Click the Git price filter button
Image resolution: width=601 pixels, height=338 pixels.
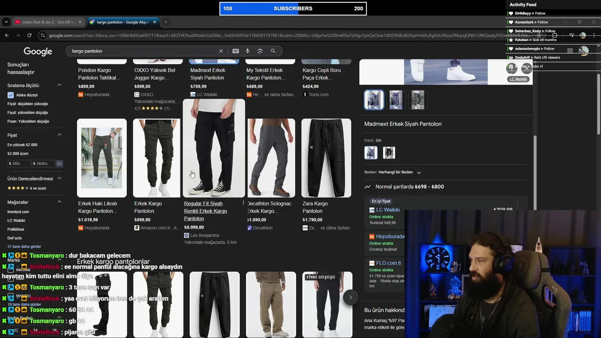(x=59, y=163)
